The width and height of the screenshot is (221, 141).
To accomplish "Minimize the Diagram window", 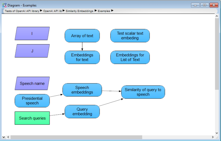I will pos(195,5).
